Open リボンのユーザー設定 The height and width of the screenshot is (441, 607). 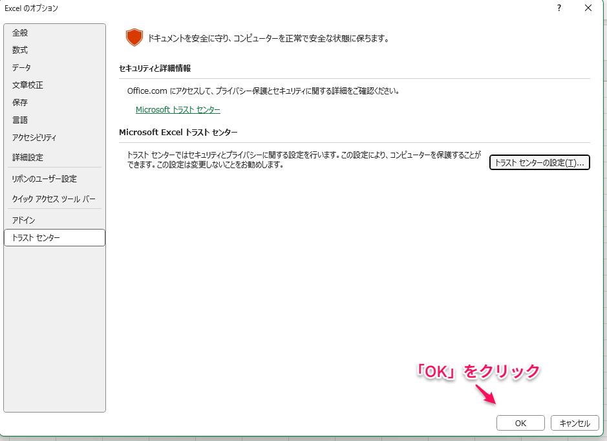(44, 179)
